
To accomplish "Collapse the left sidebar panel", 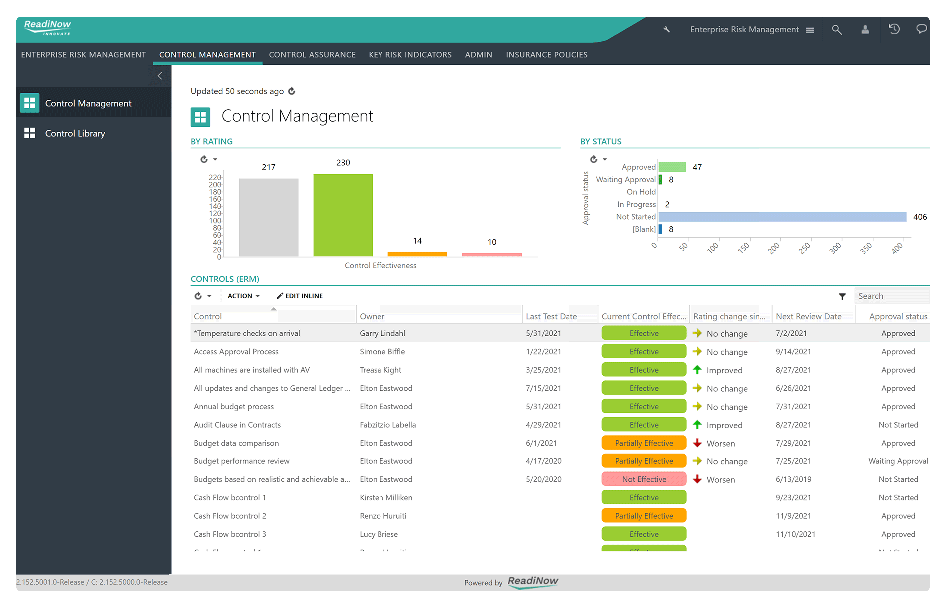I will [160, 76].
